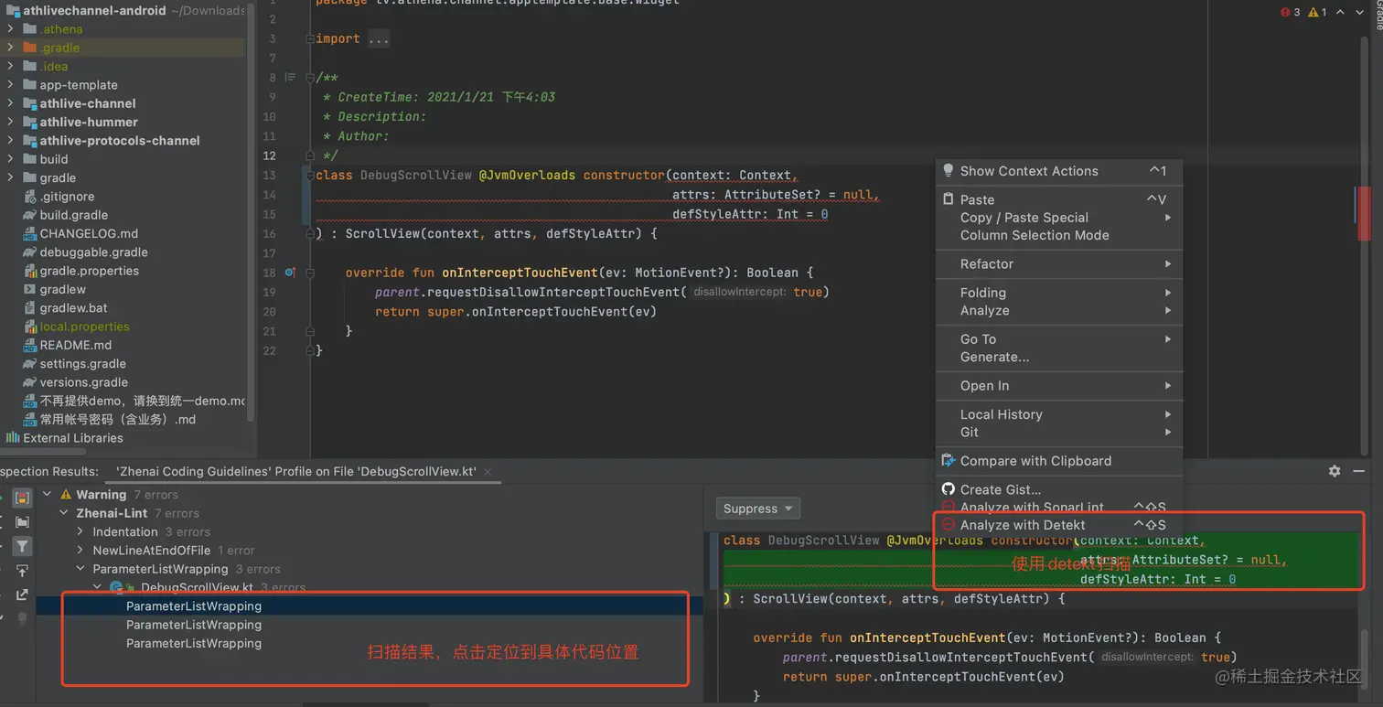This screenshot has height=707, width=1383.
Task: Click open in new window arrow icon
Action: coord(23,595)
